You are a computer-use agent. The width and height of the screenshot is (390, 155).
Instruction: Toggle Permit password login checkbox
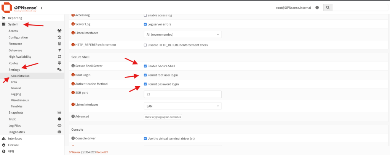[x=145, y=84]
